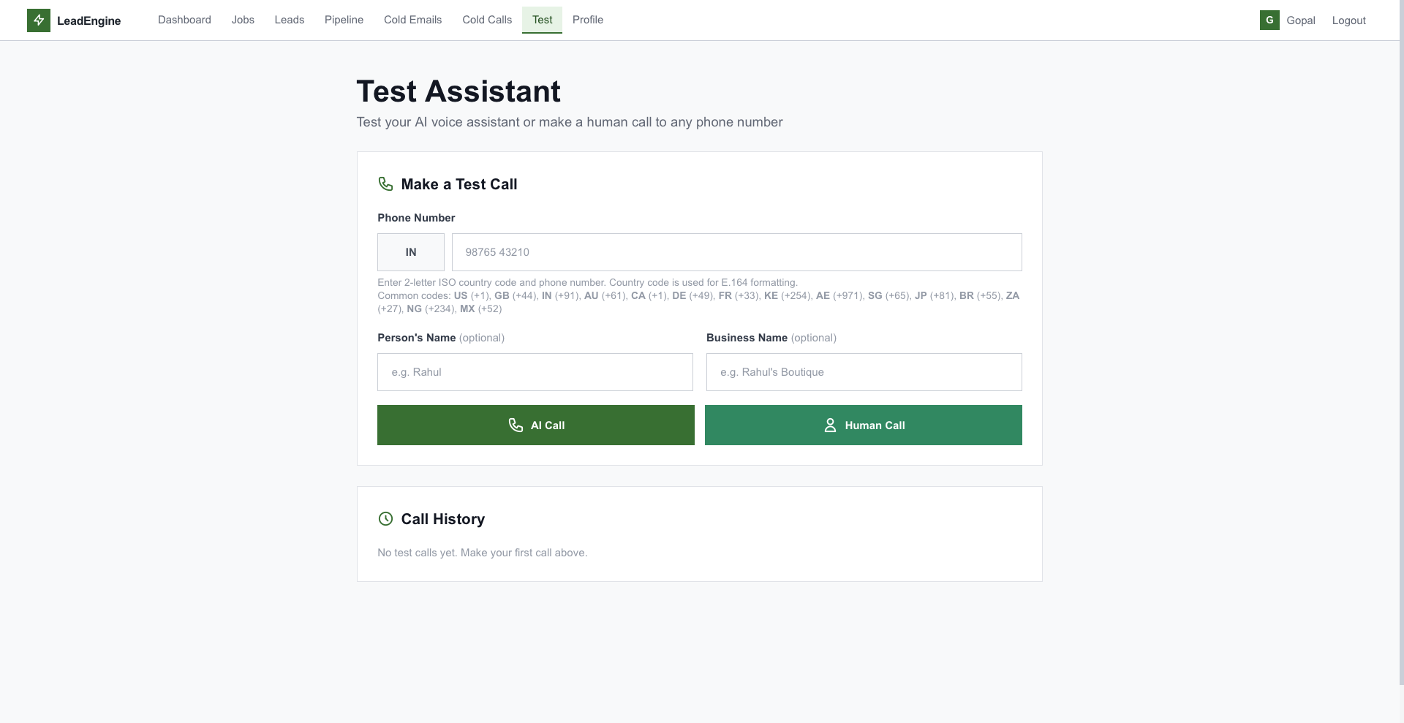The width and height of the screenshot is (1404, 723).
Task: Click the clock icon beside Call History
Action: [385, 519]
